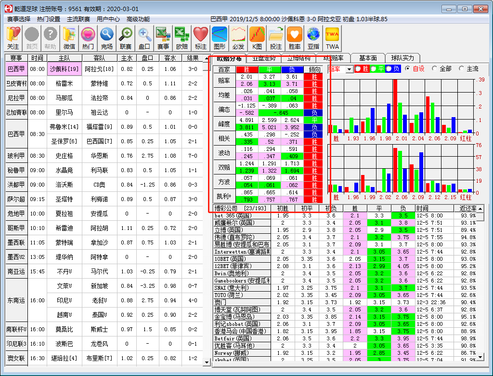Open the 帮助 help icon
Image resolution: width=493 pixels, height=376 pixels.
pyautogui.click(x=50, y=38)
